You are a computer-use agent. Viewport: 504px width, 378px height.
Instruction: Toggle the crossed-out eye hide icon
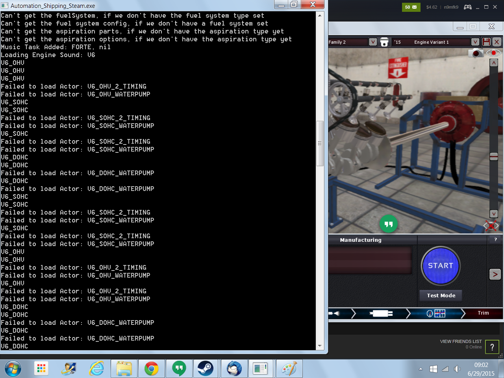pos(491,226)
